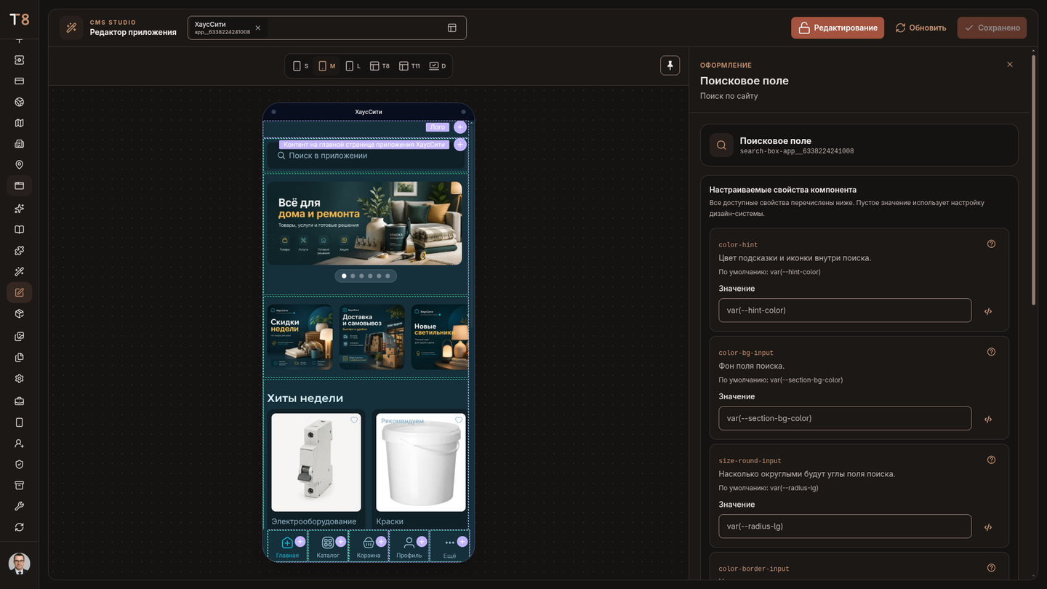
Task: Open the map pin sidebar icon
Action: pos(20,165)
